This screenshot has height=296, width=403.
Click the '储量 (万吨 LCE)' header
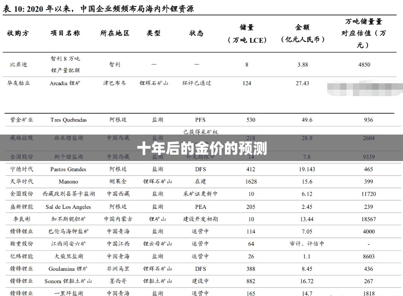tap(247, 34)
